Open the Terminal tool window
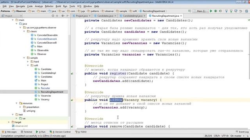The width and height of the screenshot is (250, 140). 27,132
